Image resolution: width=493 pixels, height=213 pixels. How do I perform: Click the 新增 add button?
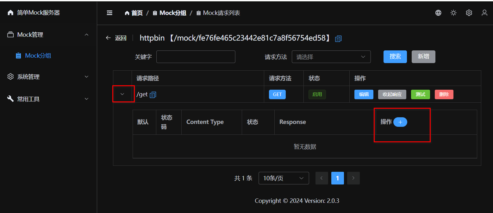coord(423,57)
